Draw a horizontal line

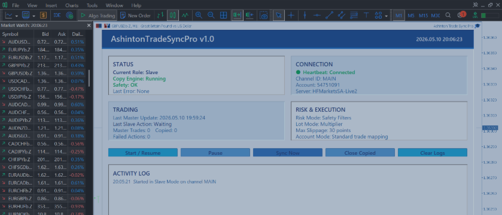pyautogui.click(x=317, y=15)
